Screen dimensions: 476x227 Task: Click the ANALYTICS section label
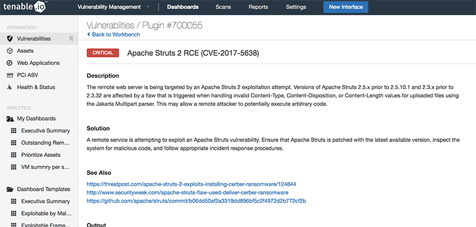pos(19,108)
